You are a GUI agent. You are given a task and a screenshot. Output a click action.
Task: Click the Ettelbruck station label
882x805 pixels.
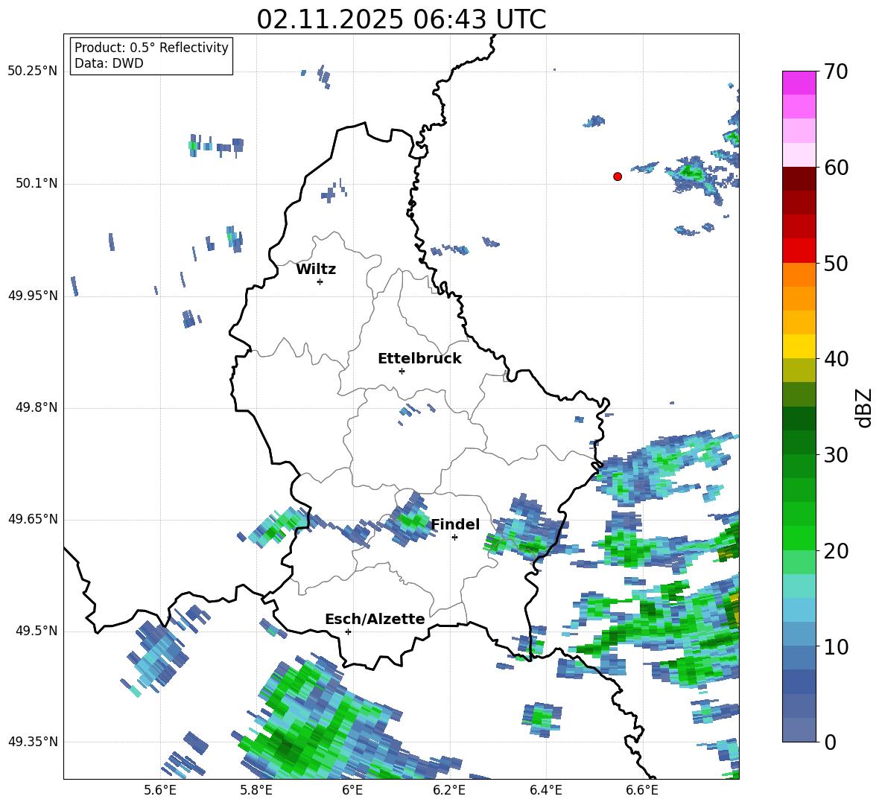pos(419,359)
